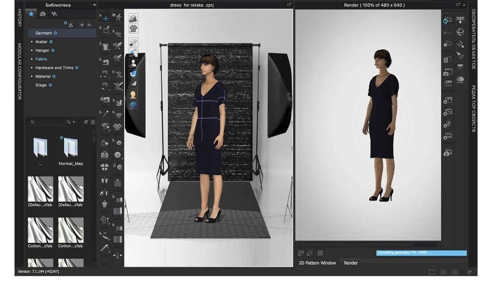Open the Normal_Map folder
Viewport: 490px width, 290px height.
click(x=71, y=152)
